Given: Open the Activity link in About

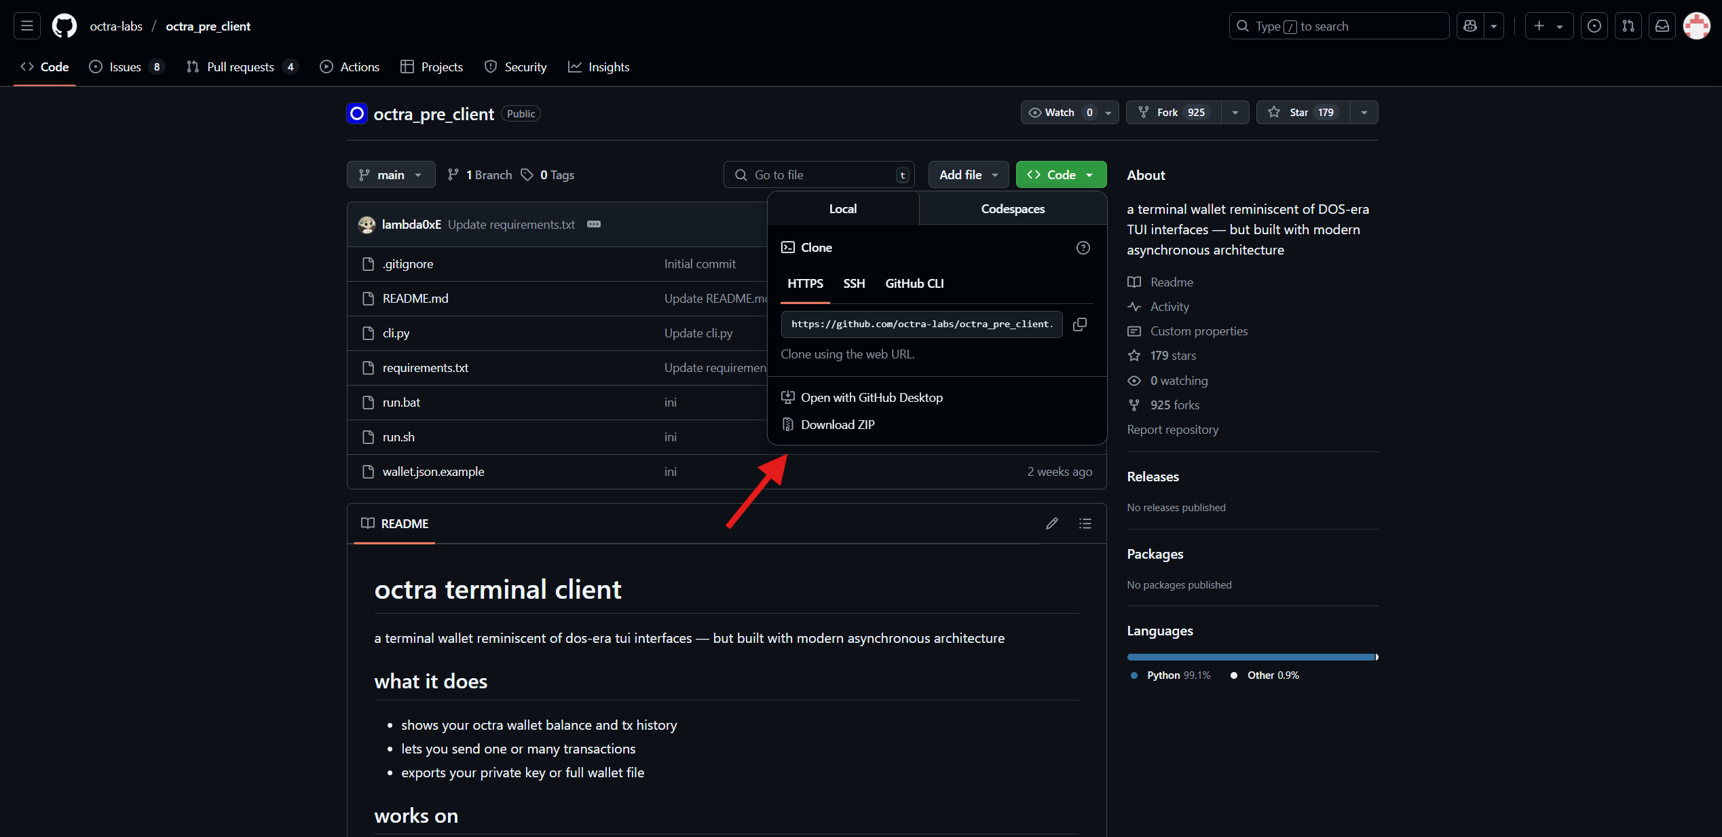Looking at the screenshot, I should pyautogui.click(x=1158, y=306).
